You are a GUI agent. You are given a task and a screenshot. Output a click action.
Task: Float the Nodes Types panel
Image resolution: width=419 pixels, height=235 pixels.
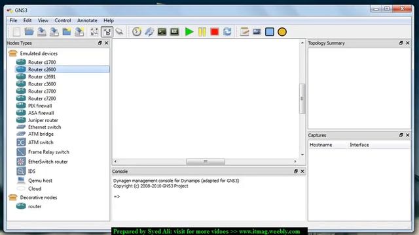point(100,43)
